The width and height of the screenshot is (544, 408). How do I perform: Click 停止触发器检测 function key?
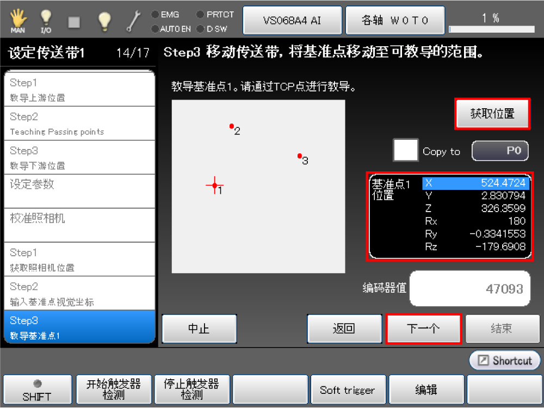192,390
